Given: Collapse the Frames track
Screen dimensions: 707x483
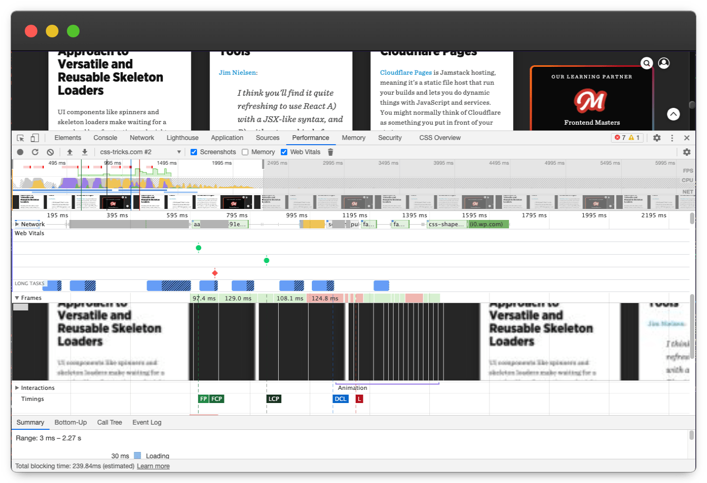Looking at the screenshot, I should (x=17, y=298).
